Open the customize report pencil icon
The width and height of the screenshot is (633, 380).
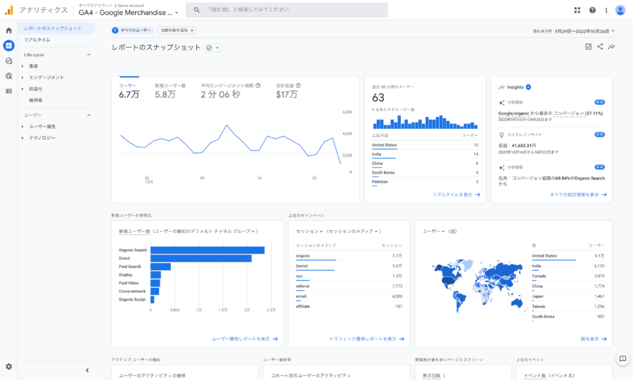588,47
